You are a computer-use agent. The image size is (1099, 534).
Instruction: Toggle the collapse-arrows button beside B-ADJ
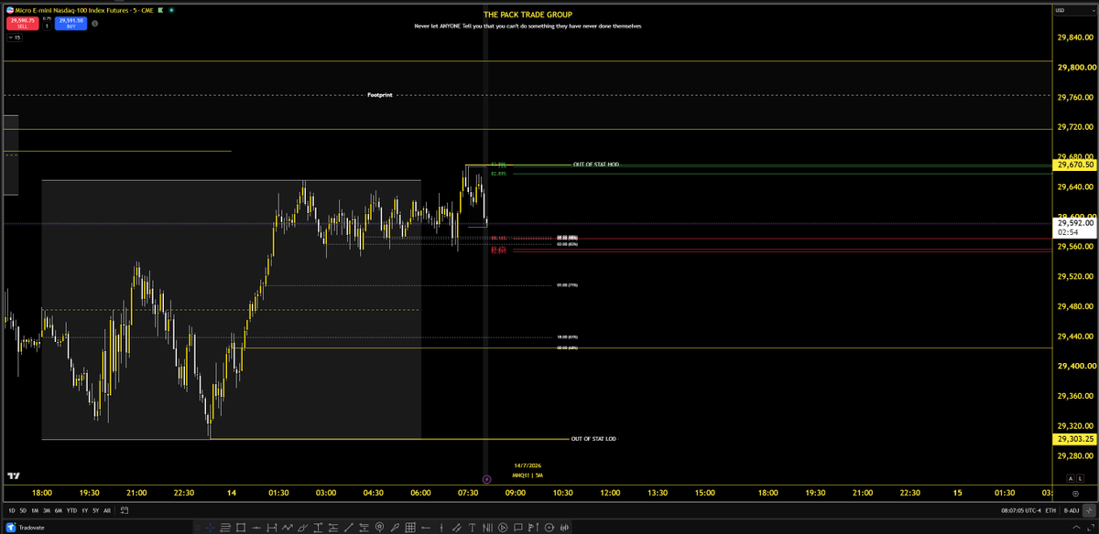coord(1089,509)
